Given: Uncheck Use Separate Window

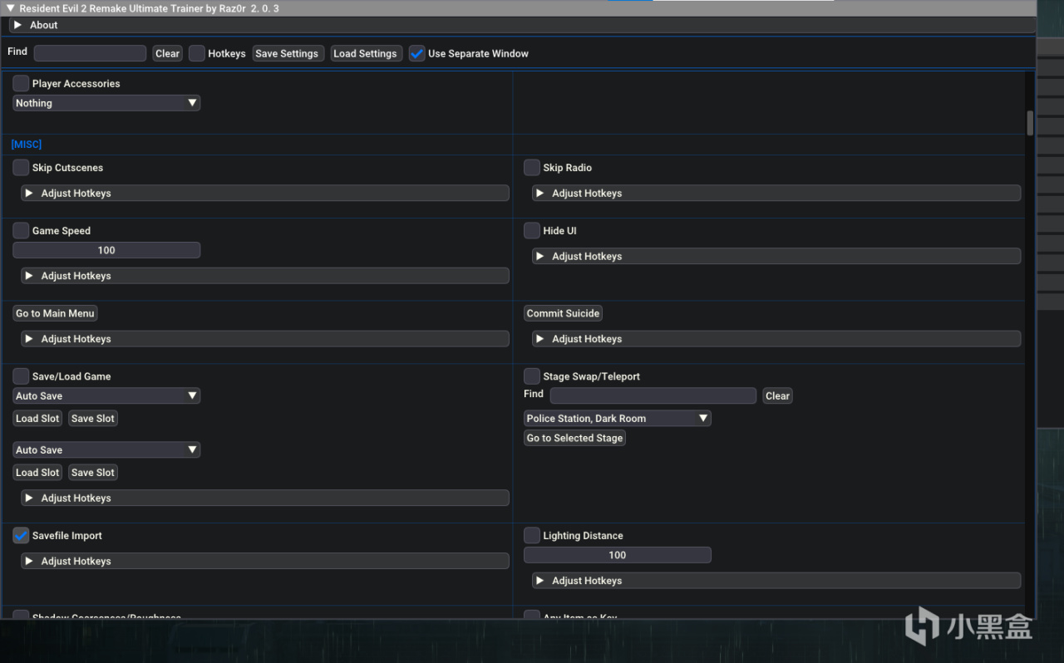Looking at the screenshot, I should pos(417,53).
